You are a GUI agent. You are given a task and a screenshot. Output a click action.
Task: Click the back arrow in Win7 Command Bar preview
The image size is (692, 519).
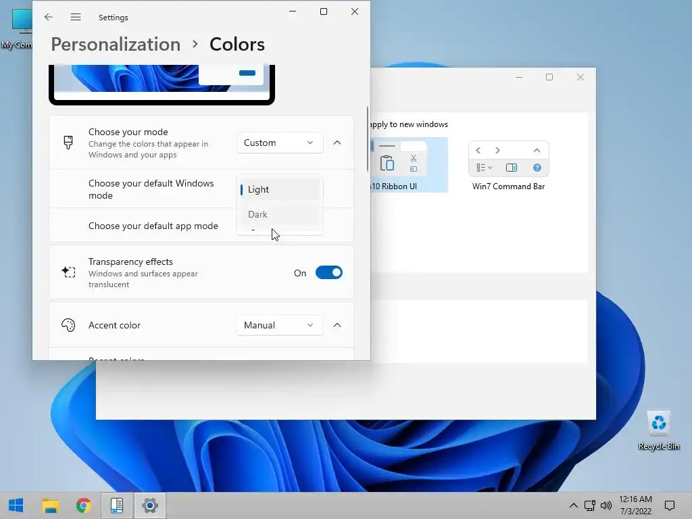(478, 151)
